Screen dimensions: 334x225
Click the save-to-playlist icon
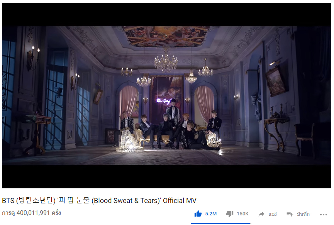290,214
